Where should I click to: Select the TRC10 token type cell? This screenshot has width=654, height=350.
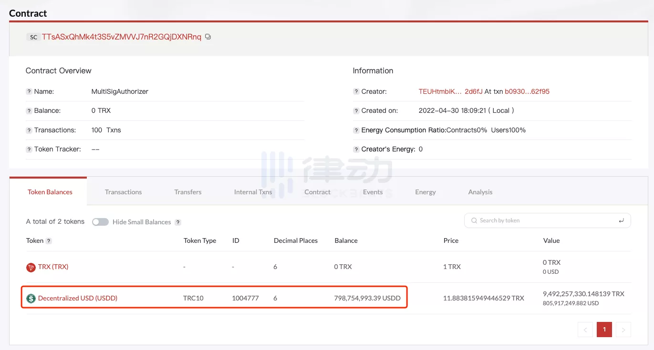(193, 298)
